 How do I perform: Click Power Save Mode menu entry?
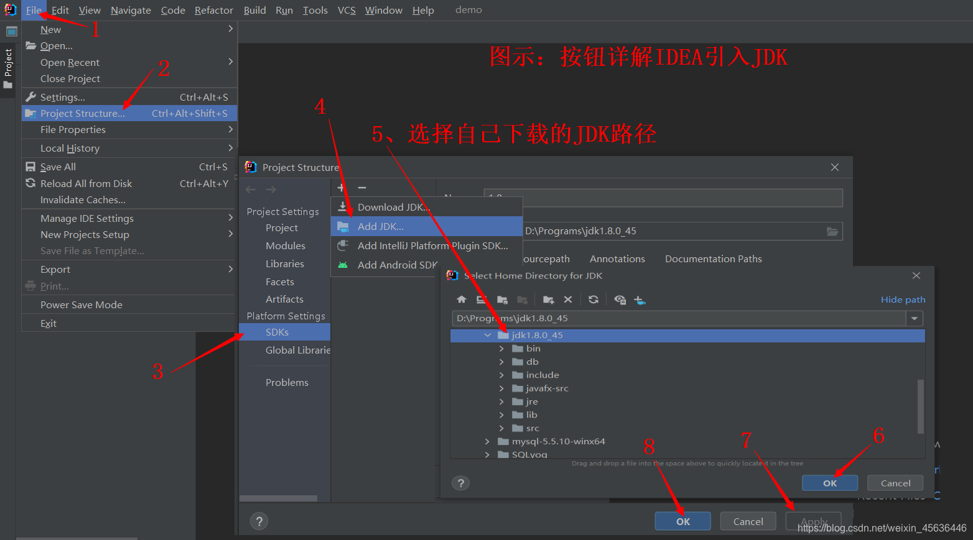(x=129, y=304)
